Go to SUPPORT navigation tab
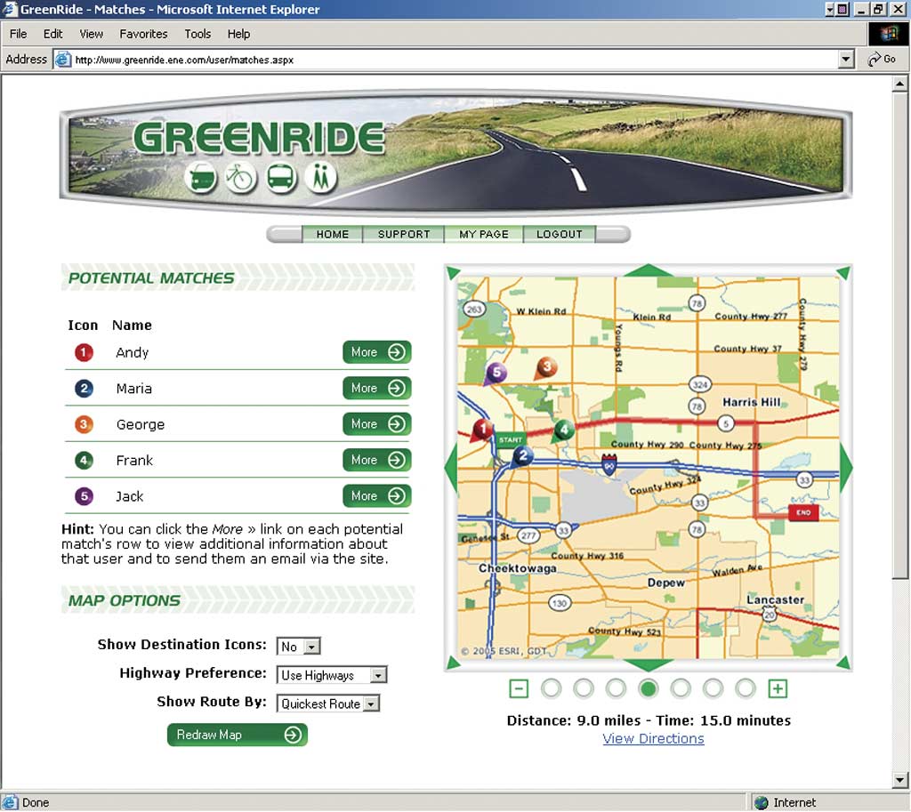Image resolution: width=911 pixels, height=812 pixels. (x=404, y=234)
